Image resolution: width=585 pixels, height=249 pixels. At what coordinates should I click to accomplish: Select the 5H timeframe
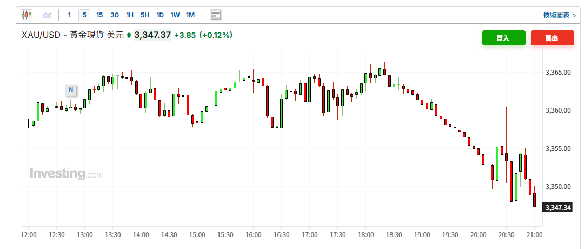[x=145, y=15]
